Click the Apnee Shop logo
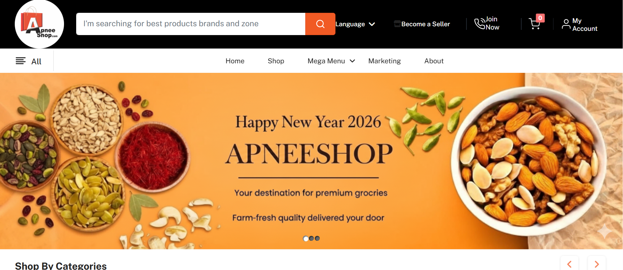 pyautogui.click(x=39, y=24)
